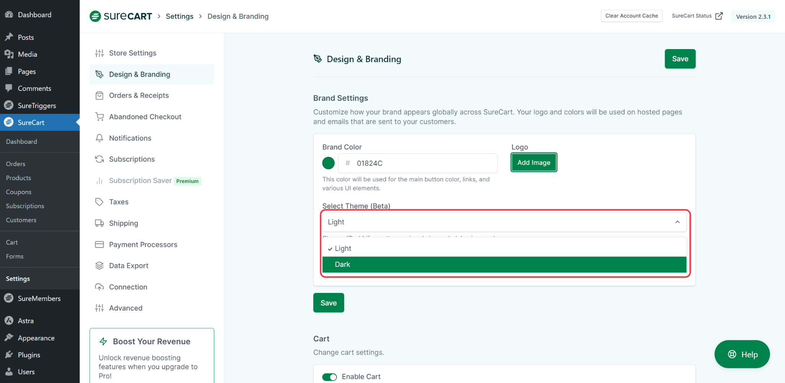Click the Data Export layers icon
Screen dimensions: 785x383
point(99,266)
